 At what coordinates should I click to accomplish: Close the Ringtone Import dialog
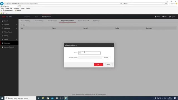(112, 46)
